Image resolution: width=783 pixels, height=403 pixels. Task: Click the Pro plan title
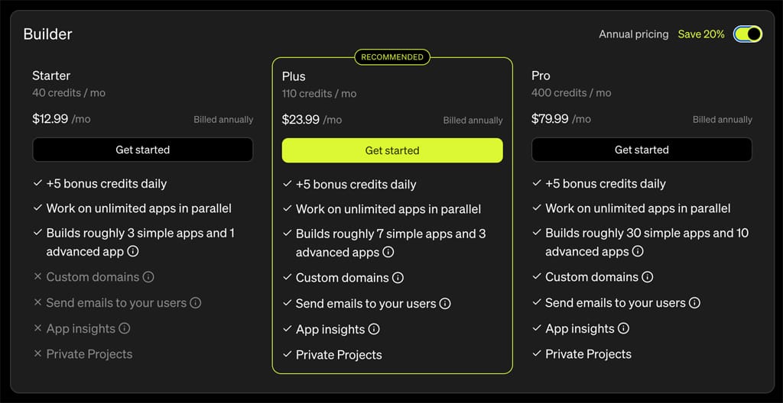(x=541, y=76)
